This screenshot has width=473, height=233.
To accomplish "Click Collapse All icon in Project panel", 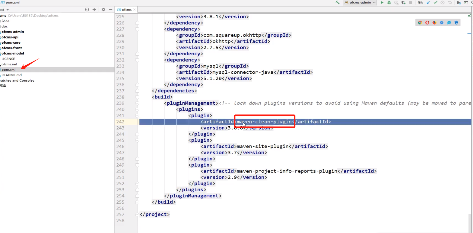I will (94, 9).
